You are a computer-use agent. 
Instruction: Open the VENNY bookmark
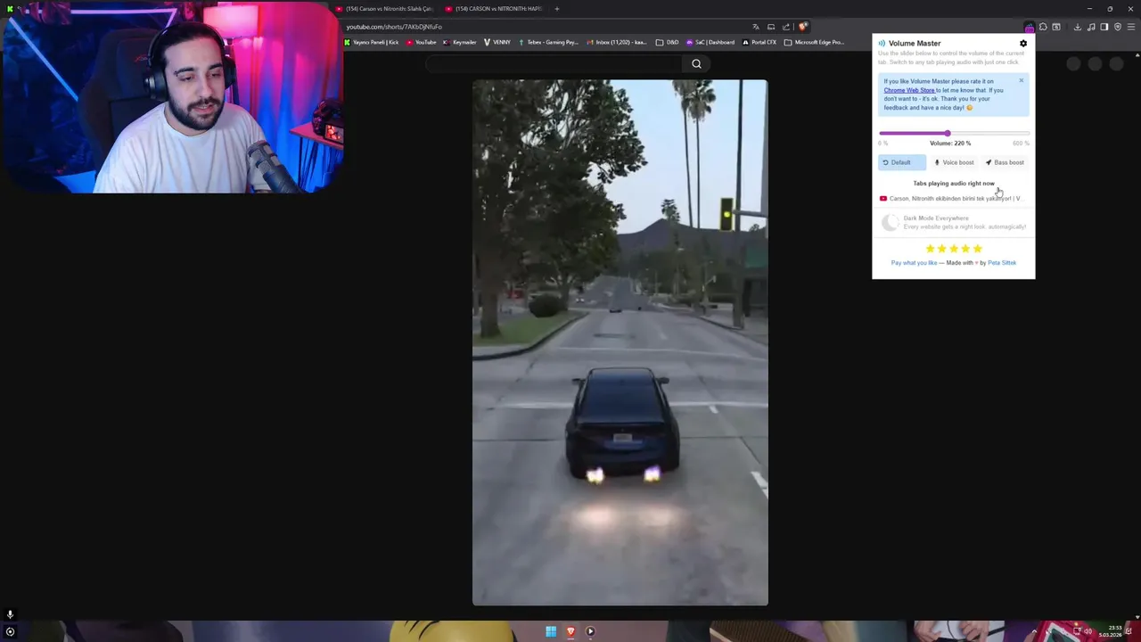tap(497, 42)
